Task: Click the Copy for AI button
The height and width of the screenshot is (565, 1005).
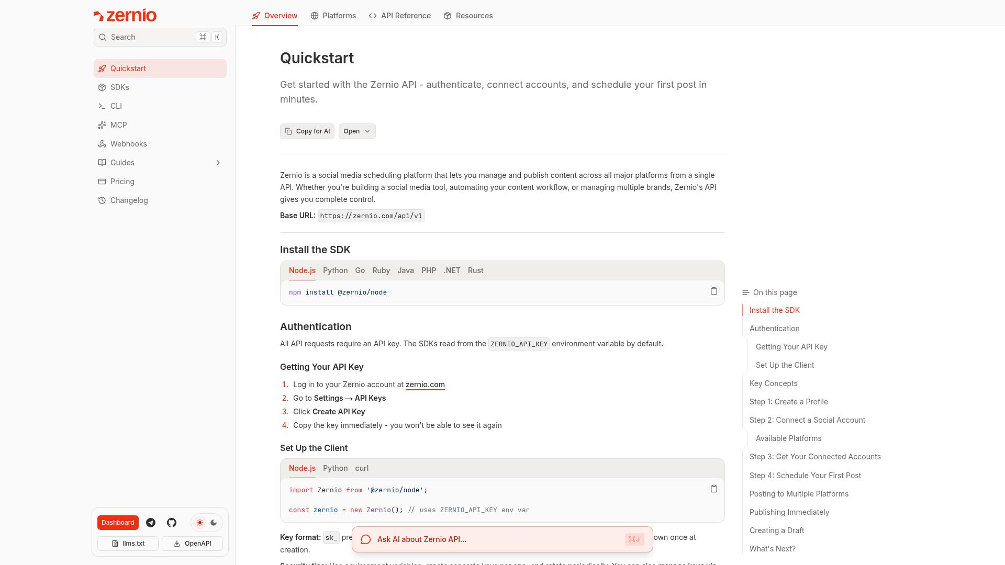Action: point(307,131)
